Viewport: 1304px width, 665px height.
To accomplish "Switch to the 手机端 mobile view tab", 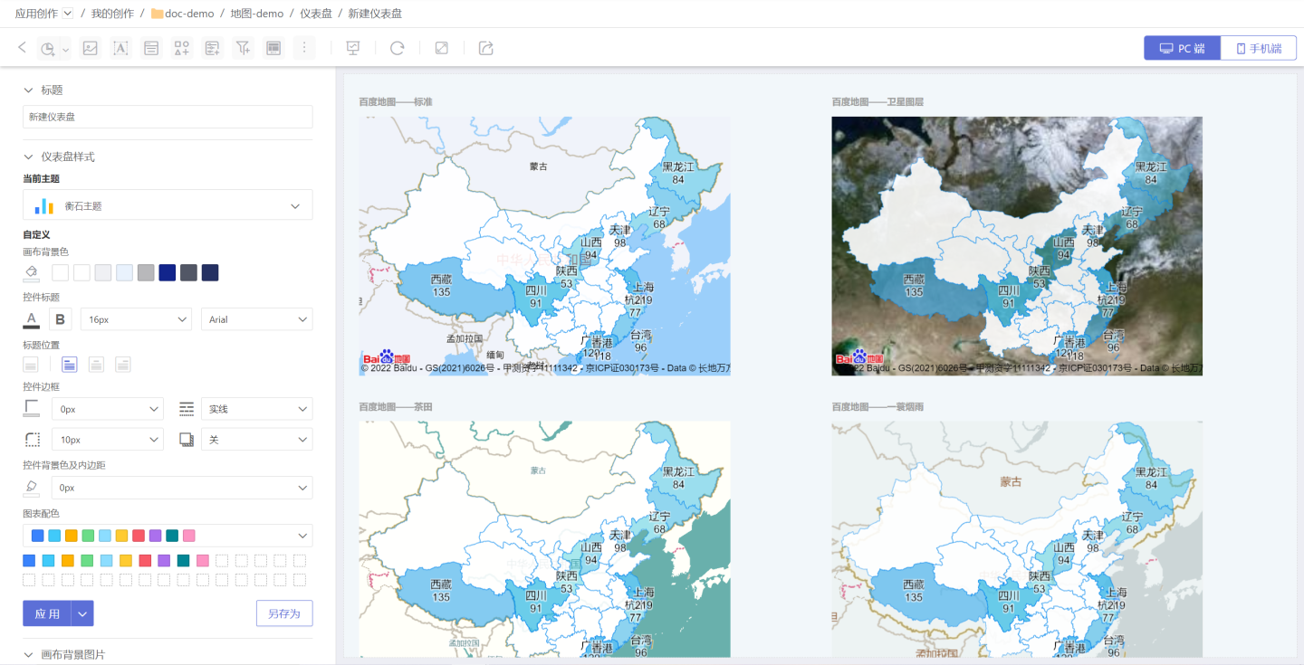I will [1258, 49].
